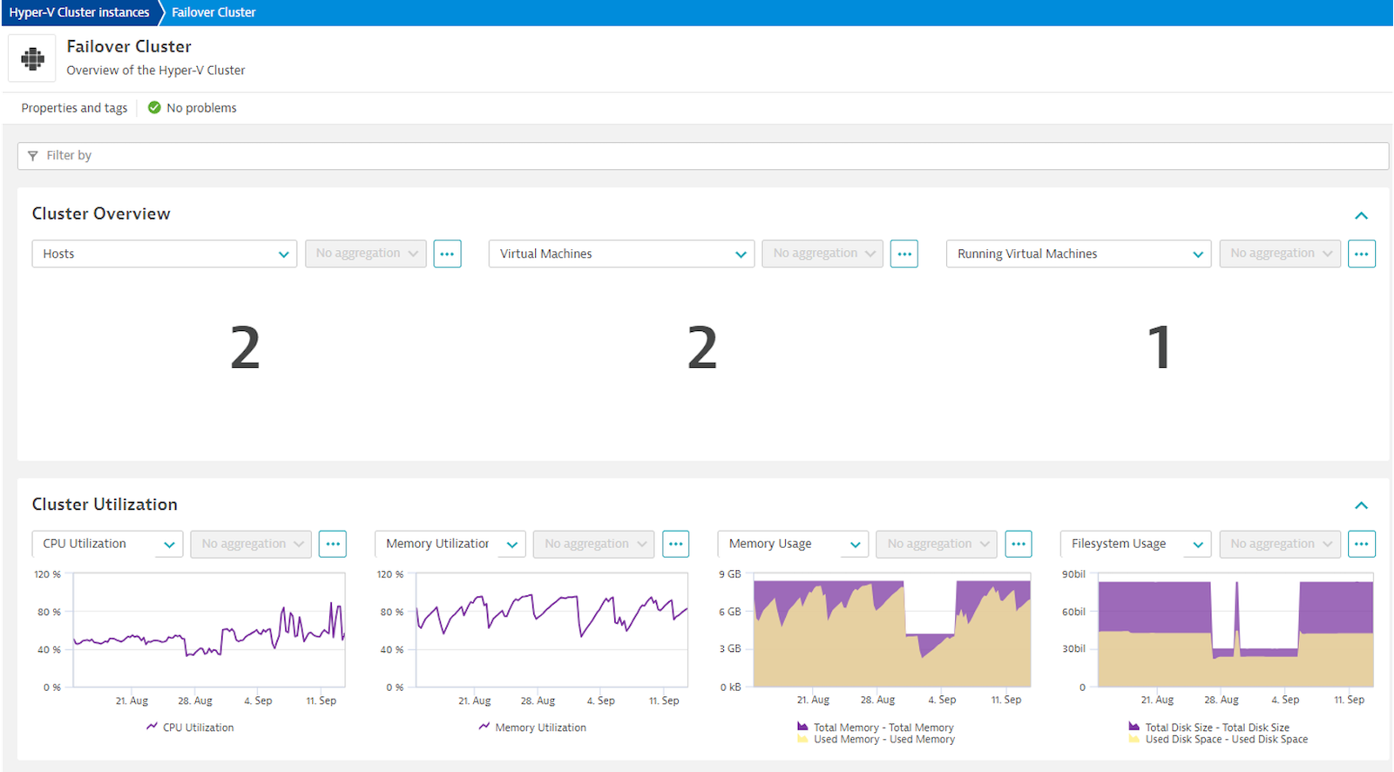This screenshot has height=772, width=1394.
Task: Click the green No problems checkmark icon
Action: [154, 107]
